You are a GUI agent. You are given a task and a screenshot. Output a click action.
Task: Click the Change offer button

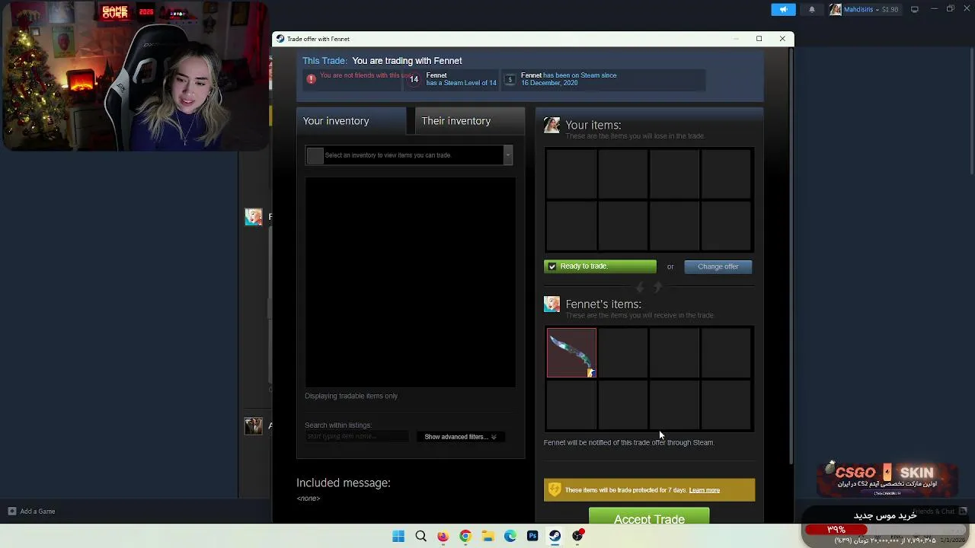click(718, 266)
